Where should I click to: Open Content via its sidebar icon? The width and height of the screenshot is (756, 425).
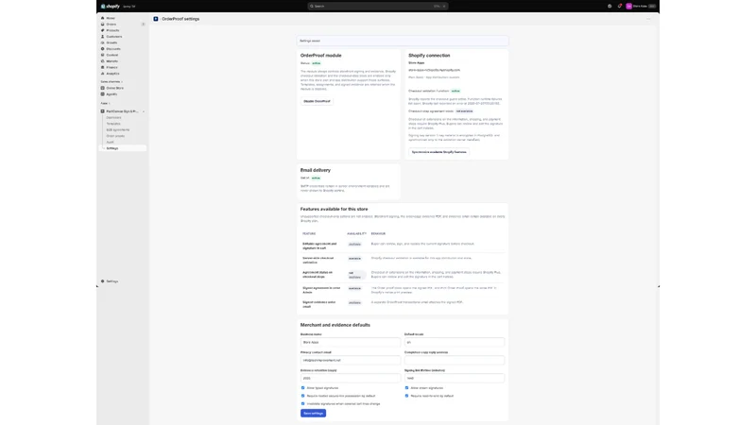click(x=103, y=55)
